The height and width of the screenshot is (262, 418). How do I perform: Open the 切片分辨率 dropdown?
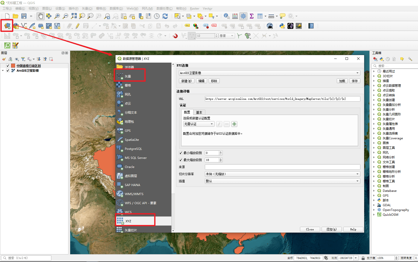[282, 174]
